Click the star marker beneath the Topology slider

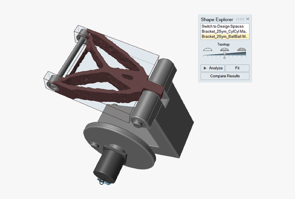click(224, 58)
